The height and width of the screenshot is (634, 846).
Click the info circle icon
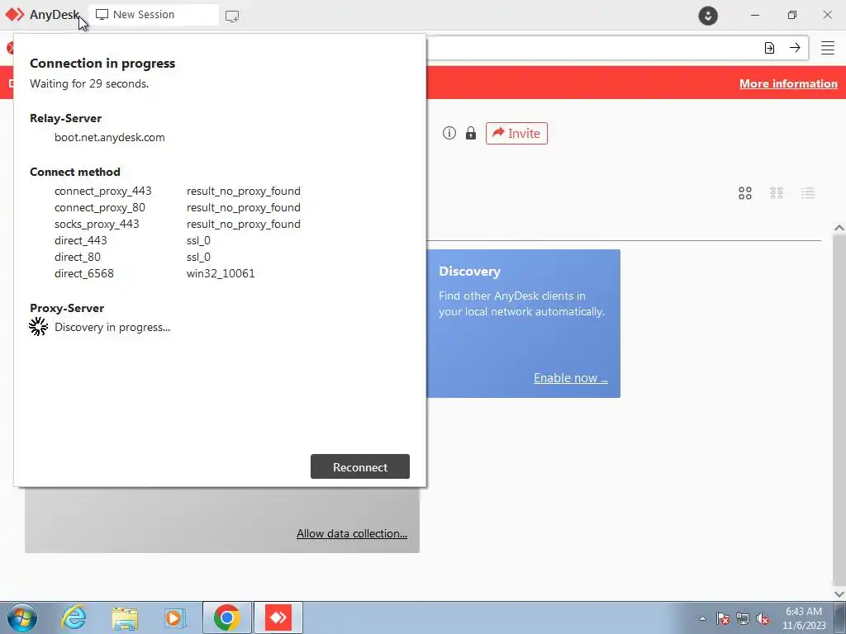point(449,133)
